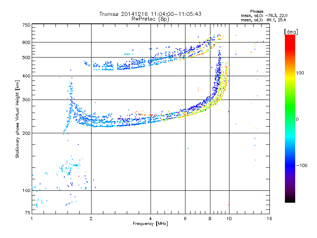
Task: Click the y-axis tick label '600'
Action: pyautogui.click(x=26, y=42)
